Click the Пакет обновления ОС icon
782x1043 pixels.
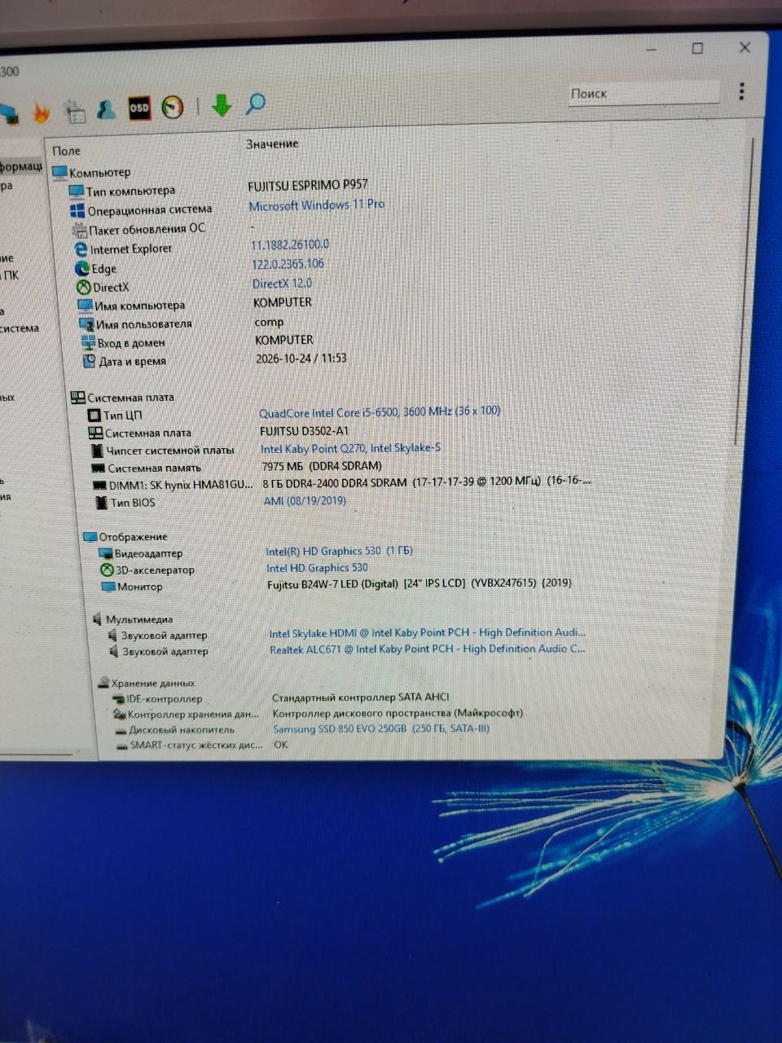(79, 230)
